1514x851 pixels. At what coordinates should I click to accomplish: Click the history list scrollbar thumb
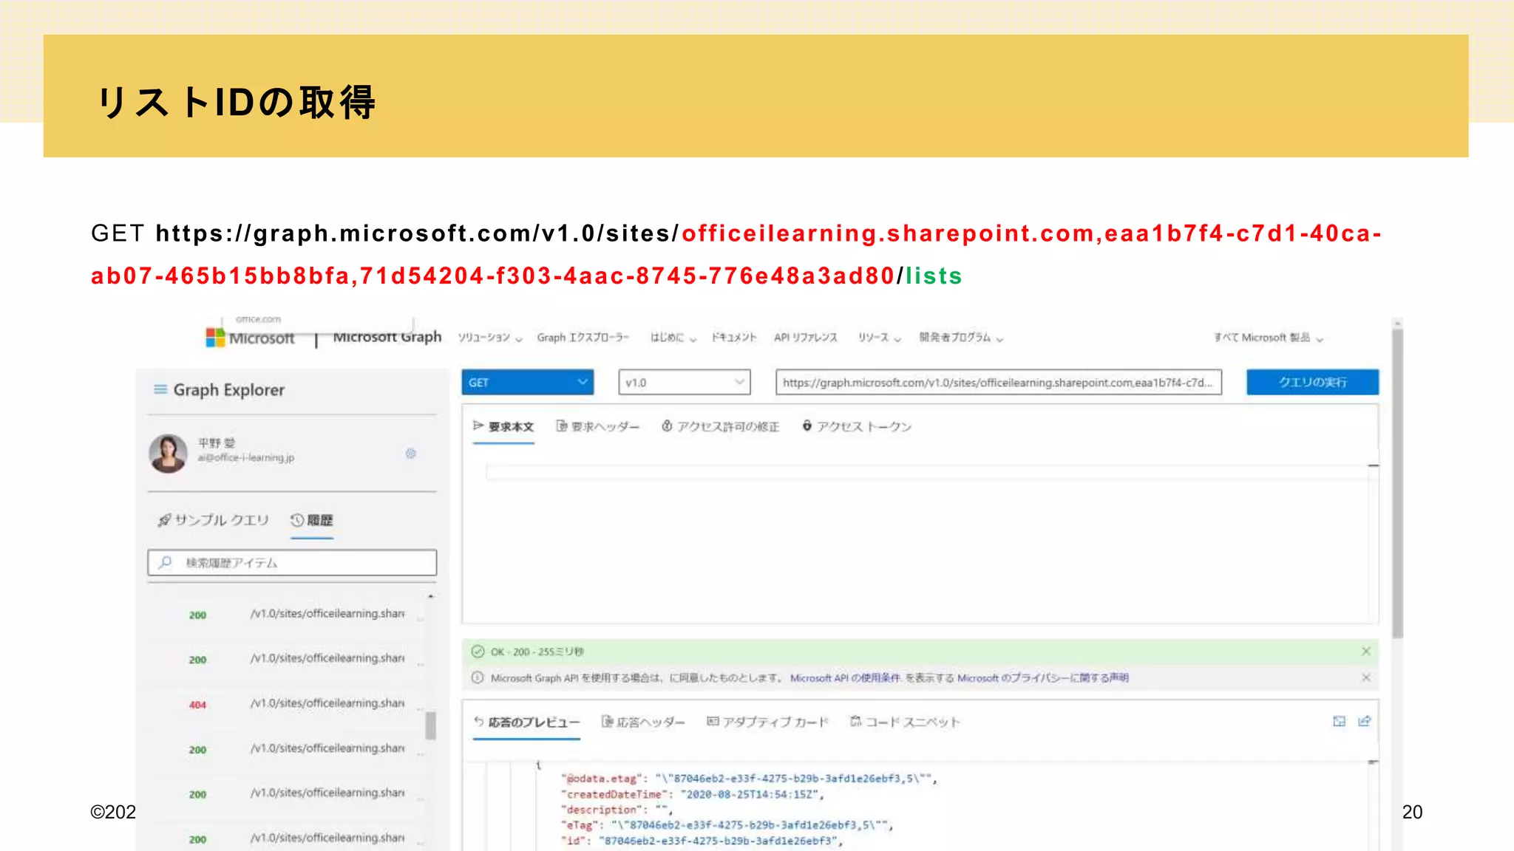pos(430,725)
